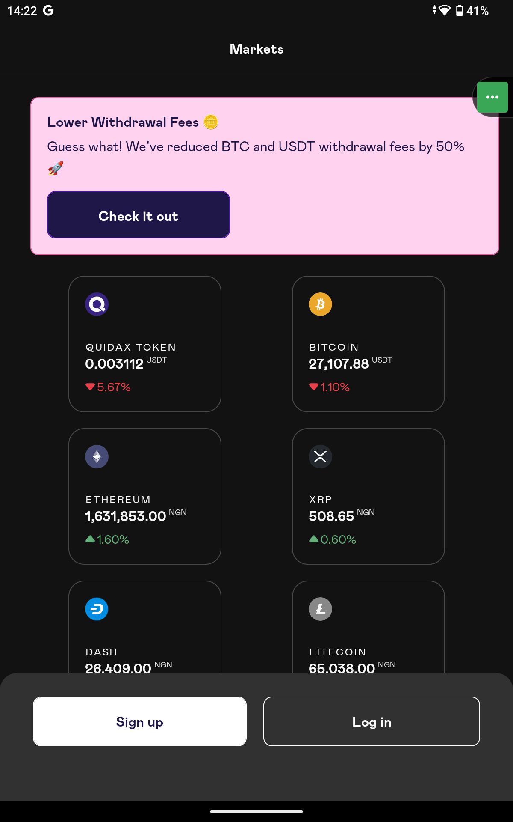This screenshot has width=513, height=822.
Task: Tap the Markets page title
Action: click(x=256, y=49)
